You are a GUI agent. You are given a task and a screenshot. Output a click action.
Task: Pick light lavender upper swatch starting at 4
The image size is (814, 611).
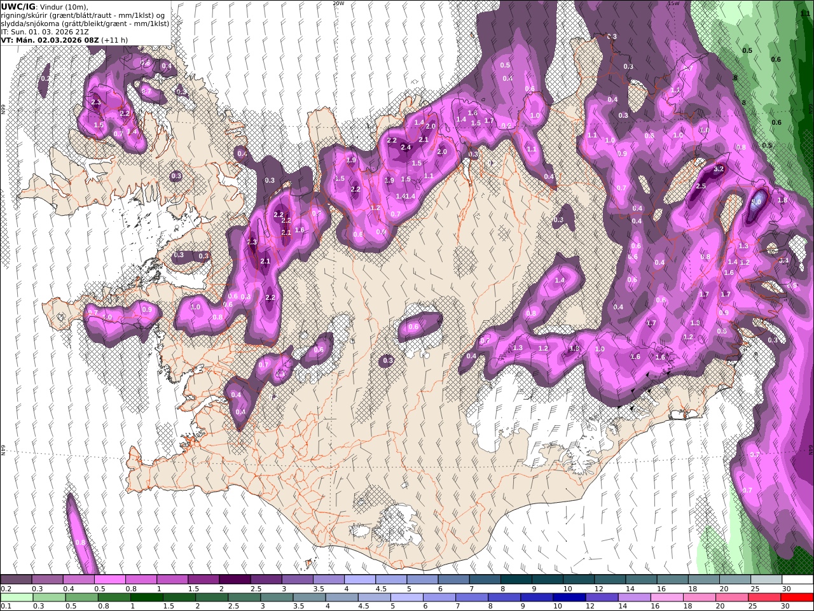point(360,580)
